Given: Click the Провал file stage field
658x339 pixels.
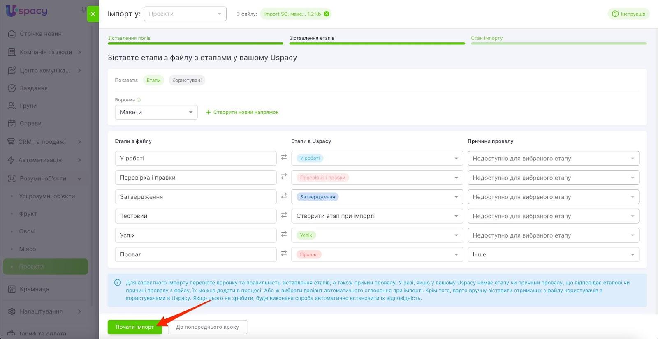Looking at the screenshot, I should 196,254.
